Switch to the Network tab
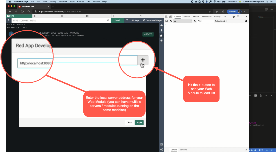 (x=196, y=17)
